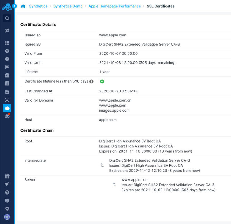The image size is (231, 224).
Task: Click the Last Changed At value 2020-10-20 03:06:18
Action: click(118, 91)
